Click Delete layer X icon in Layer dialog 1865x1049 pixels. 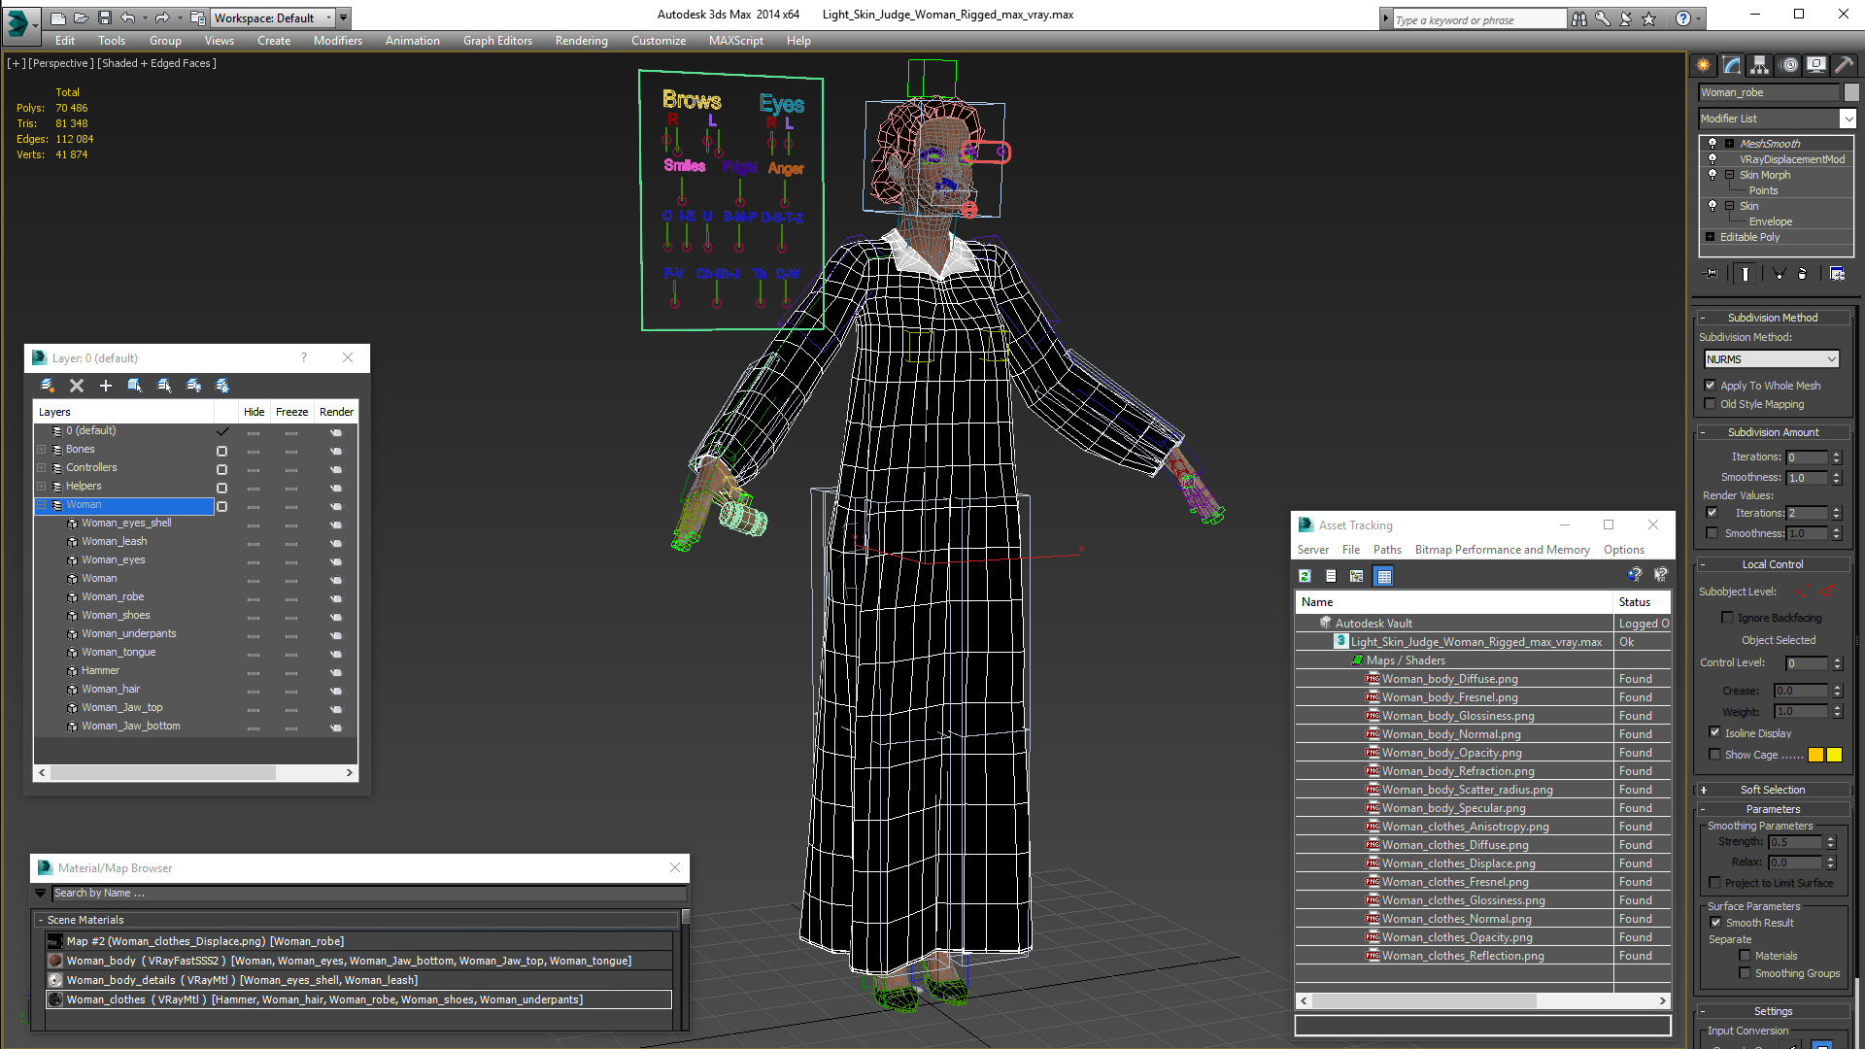click(x=77, y=386)
